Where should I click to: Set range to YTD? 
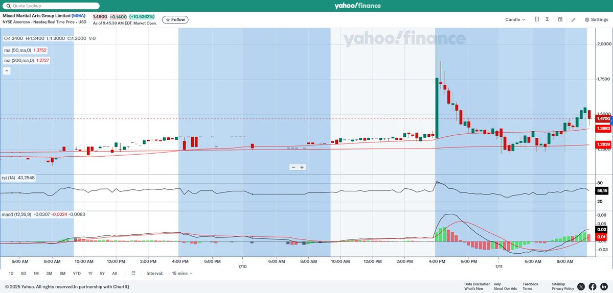click(x=77, y=274)
